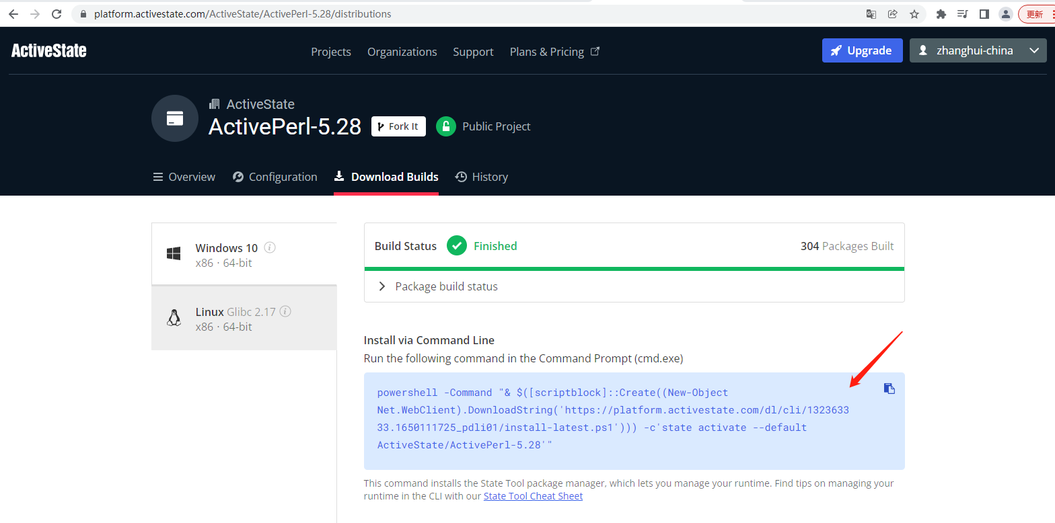Click the Google Translate icon in address bar

click(871, 14)
